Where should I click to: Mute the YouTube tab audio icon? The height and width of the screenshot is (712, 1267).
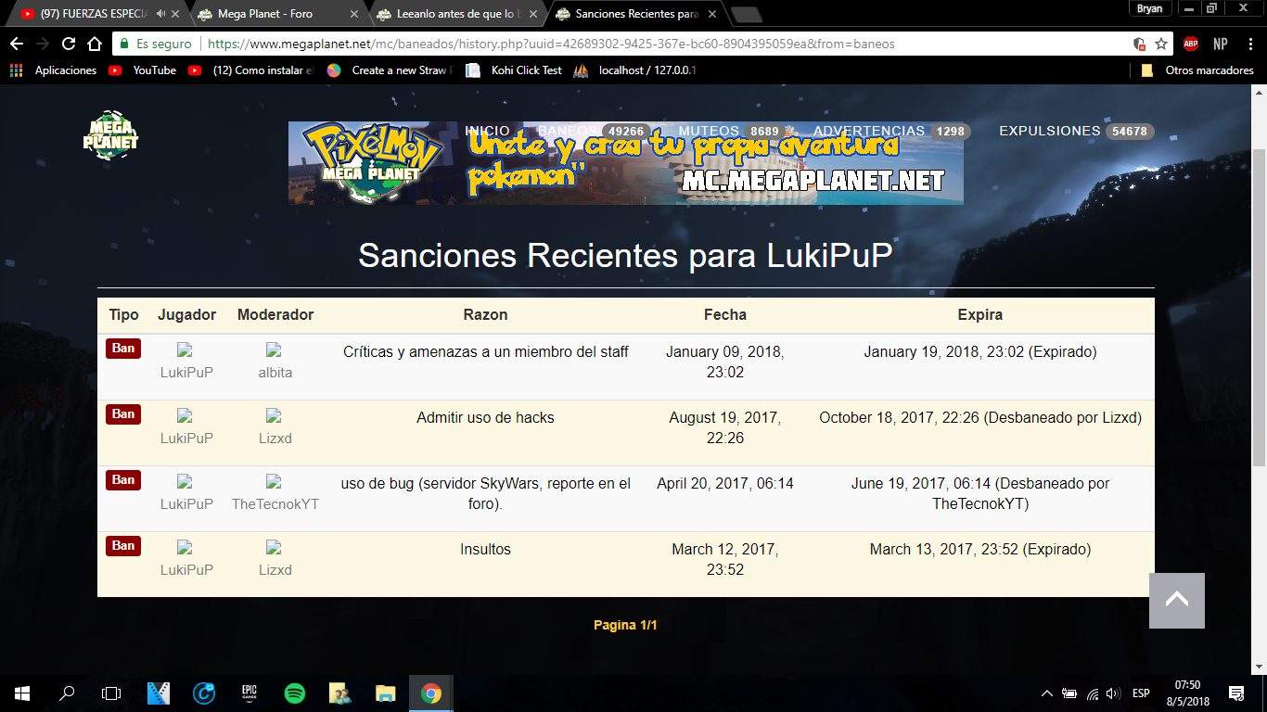[160, 14]
